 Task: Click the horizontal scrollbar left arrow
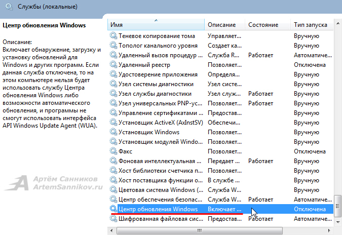pyautogui.click(x=111, y=230)
